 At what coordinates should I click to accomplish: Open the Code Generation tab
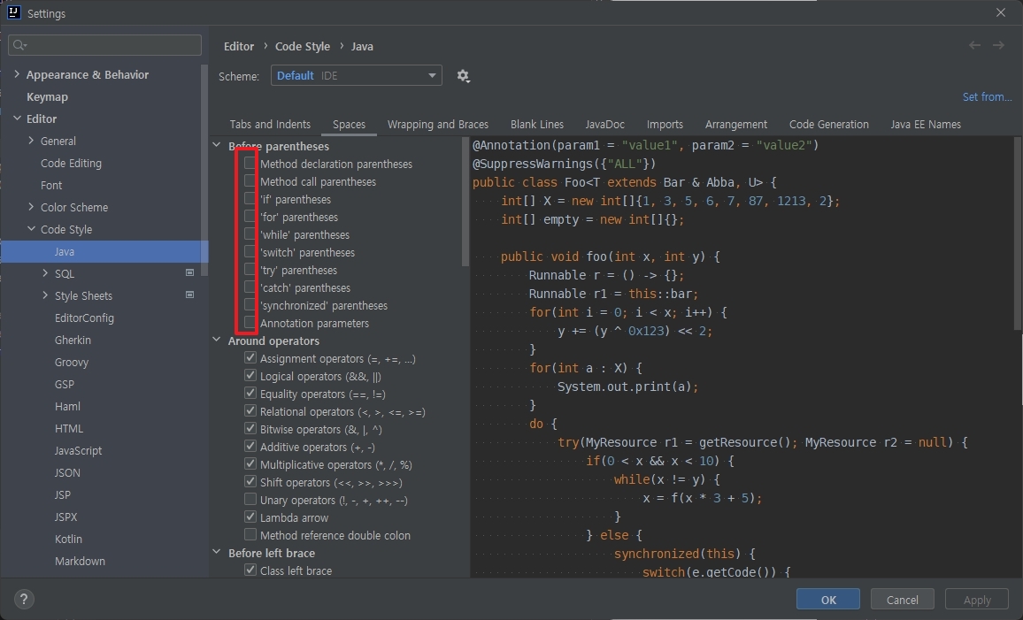click(x=828, y=124)
